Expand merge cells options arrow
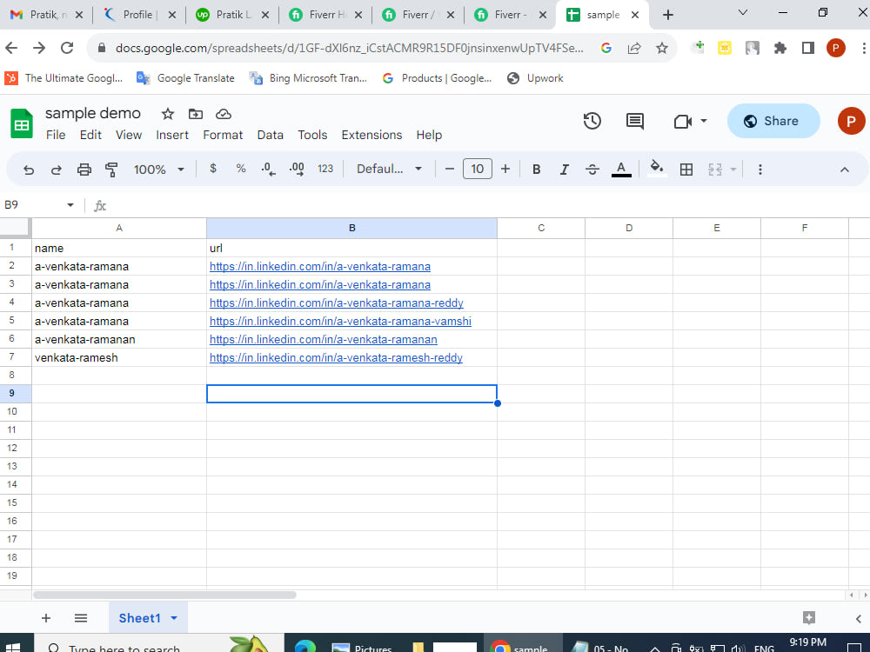 [x=733, y=170]
